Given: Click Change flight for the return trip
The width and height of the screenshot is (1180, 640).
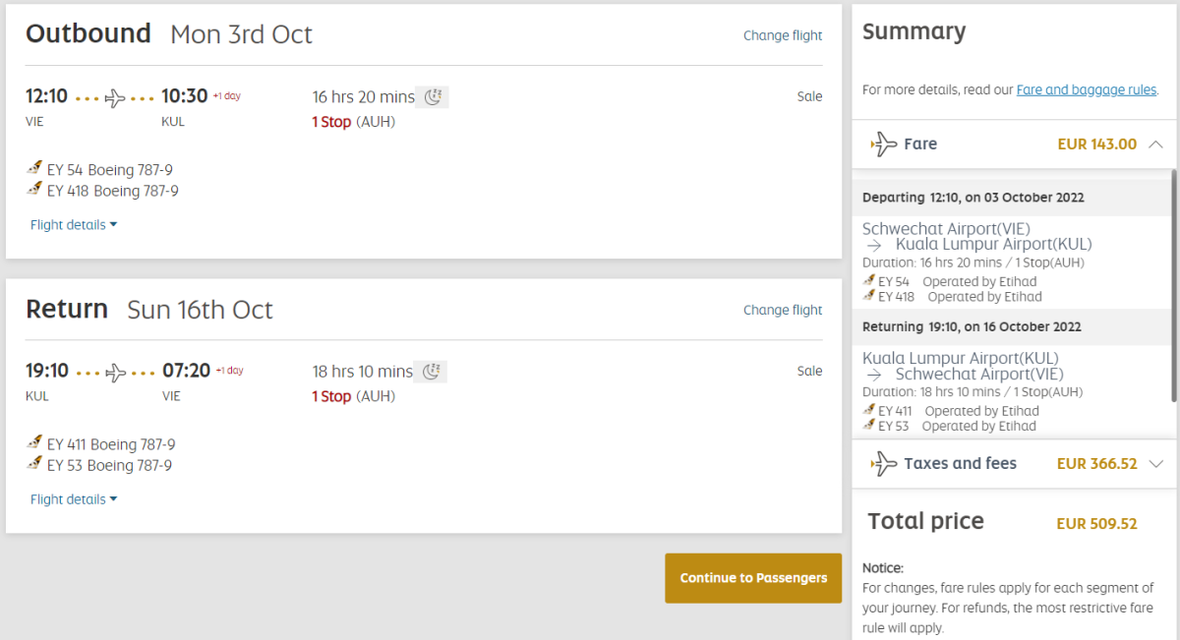Looking at the screenshot, I should click(783, 310).
